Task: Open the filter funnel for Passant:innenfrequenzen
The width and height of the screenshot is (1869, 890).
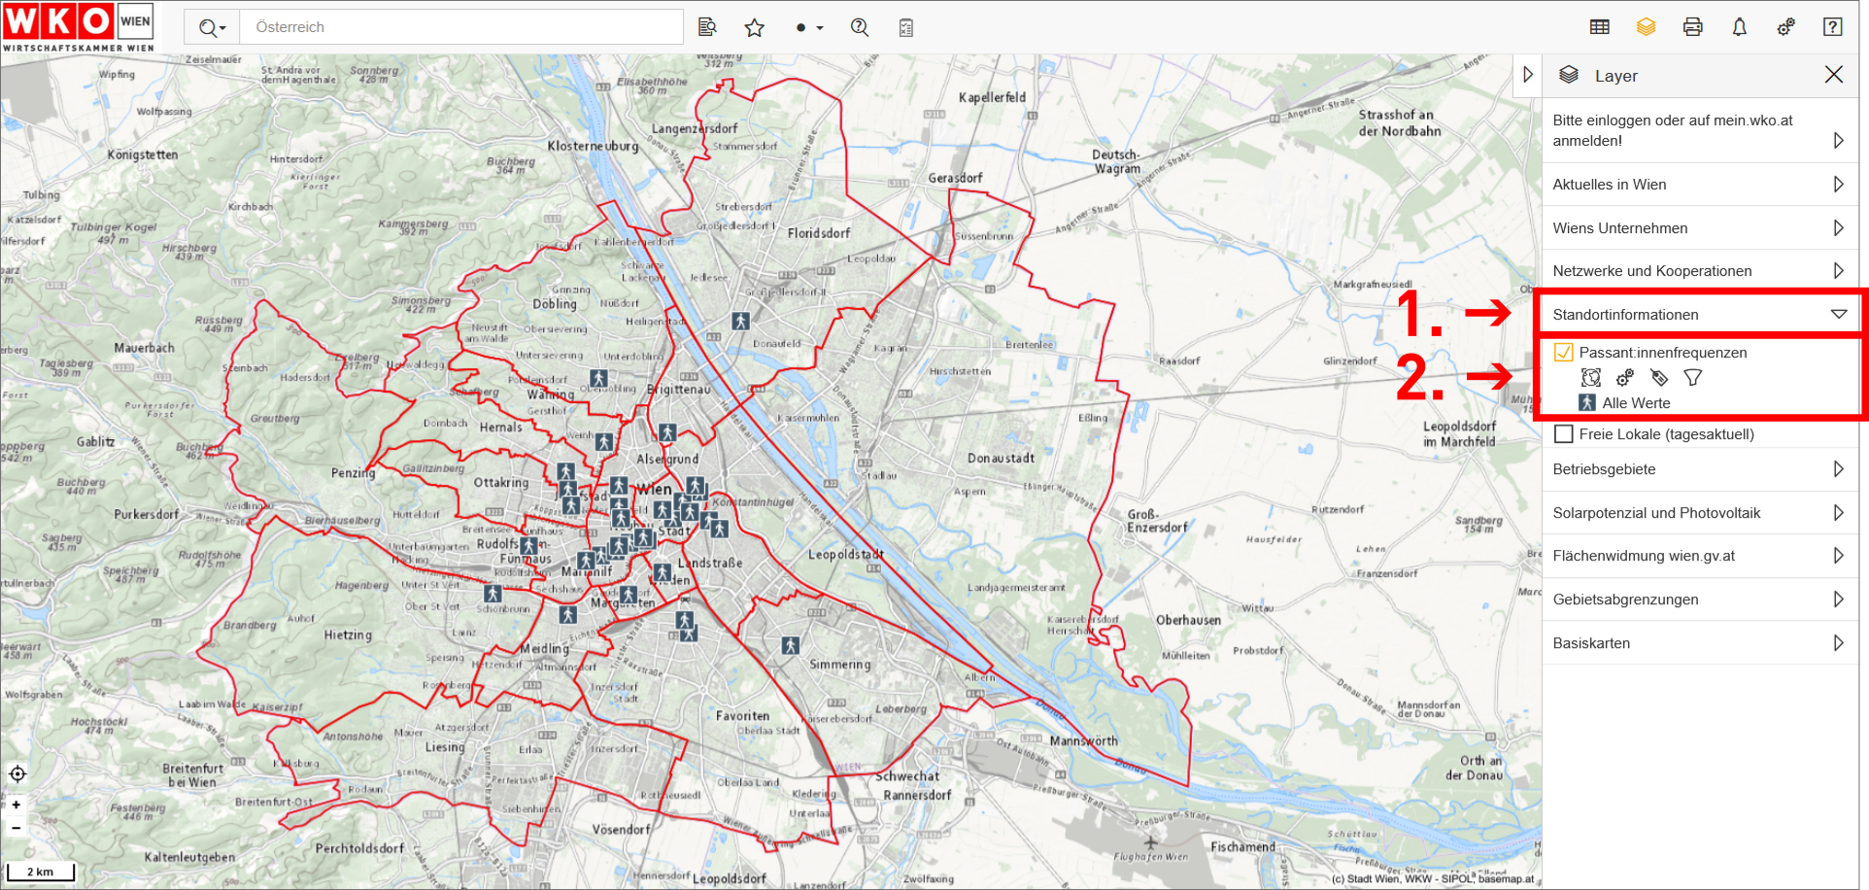Action: tap(1693, 378)
